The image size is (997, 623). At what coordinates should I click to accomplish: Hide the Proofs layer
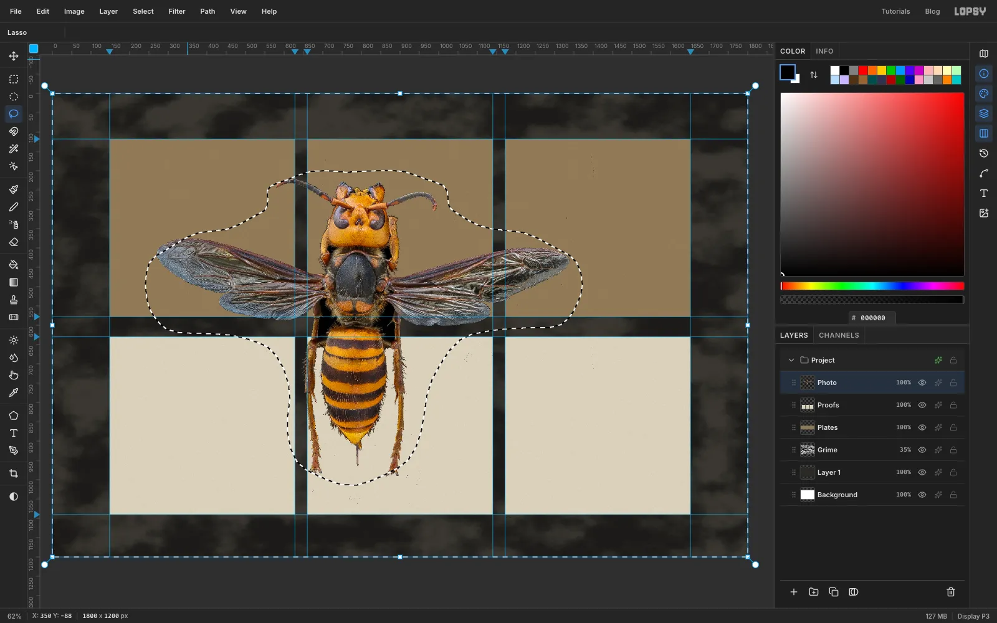tap(922, 405)
